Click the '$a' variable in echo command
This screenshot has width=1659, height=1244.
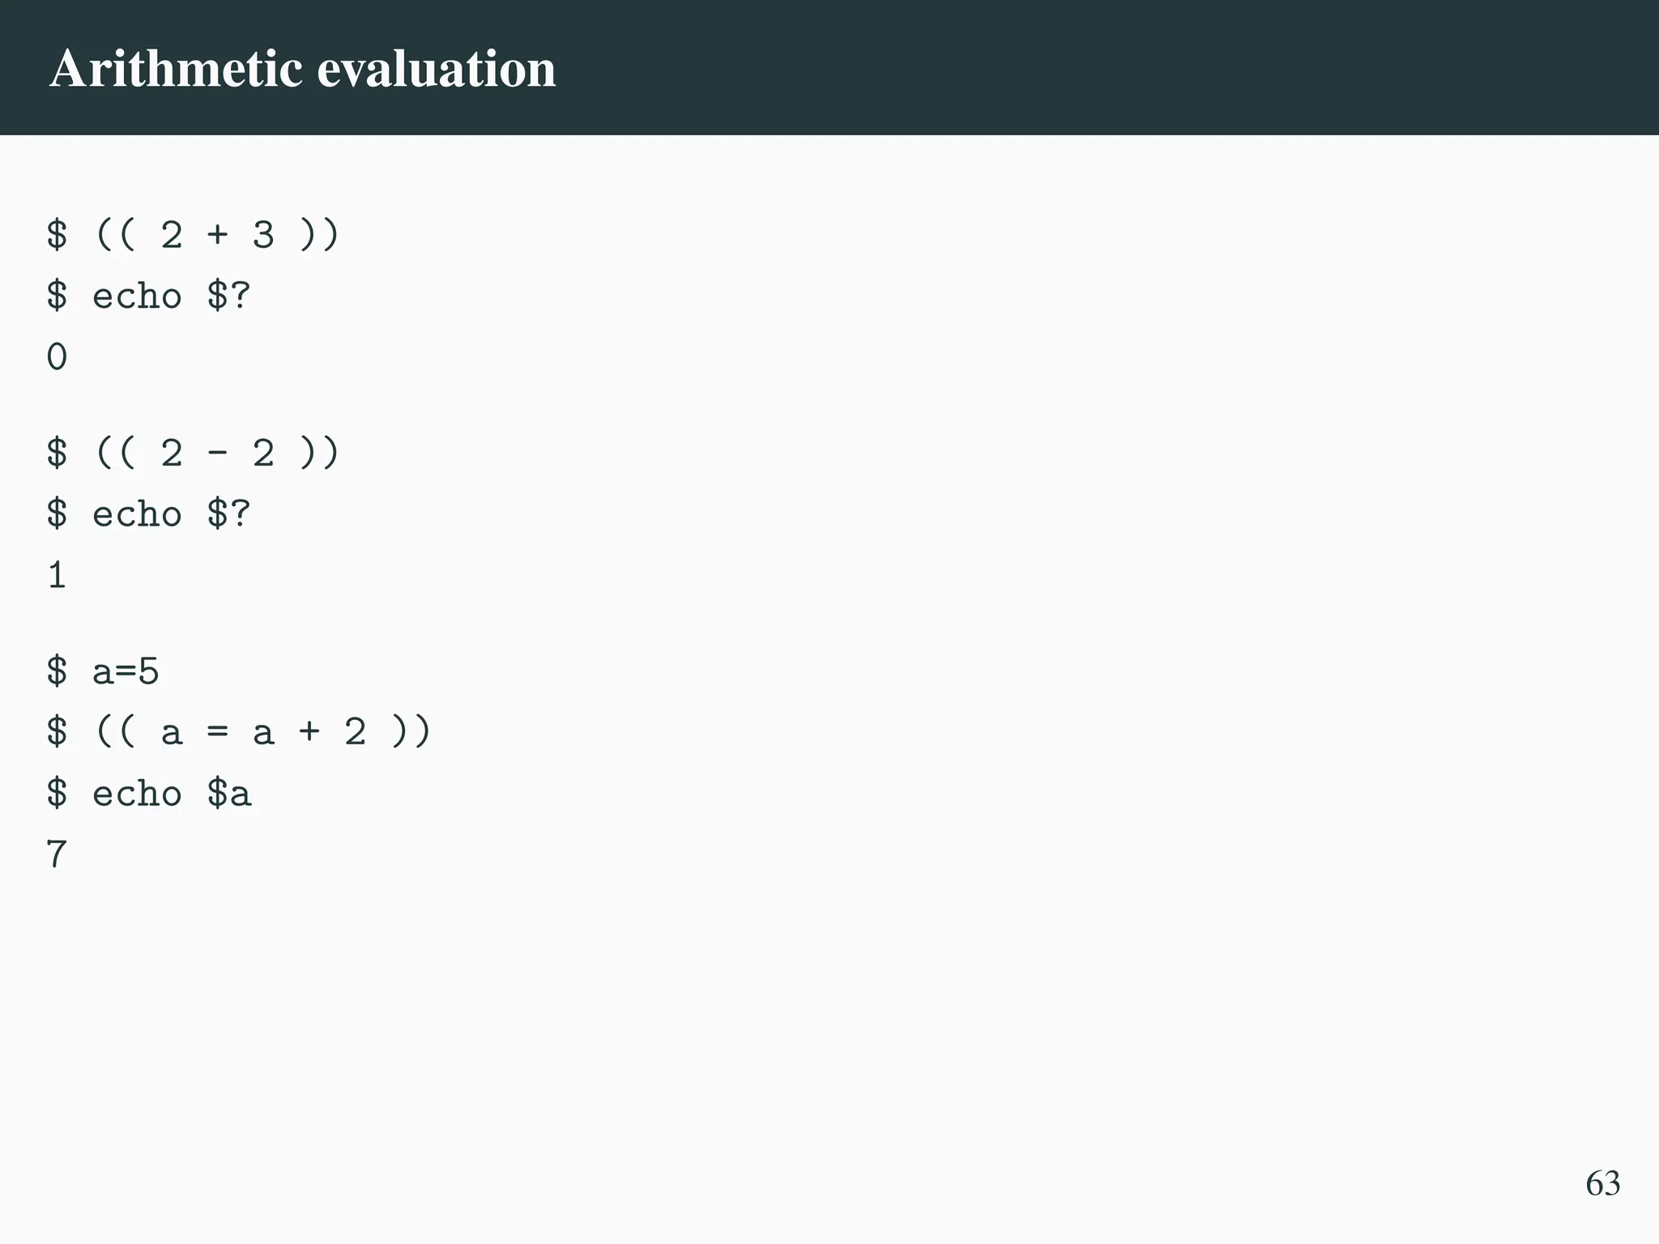(229, 794)
